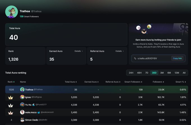Sort table by Referral Aura column
Viewport: 191px width, 125px height.
coord(113,82)
